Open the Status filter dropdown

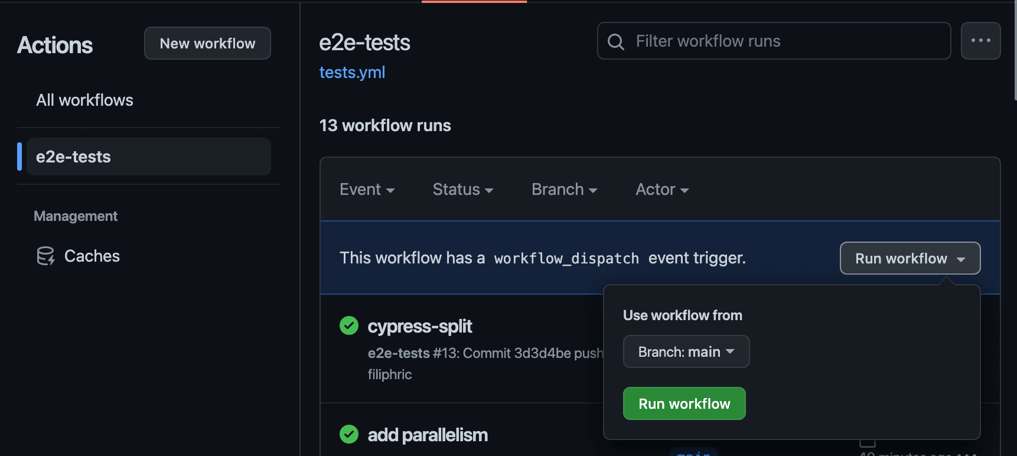pyautogui.click(x=462, y=190)
